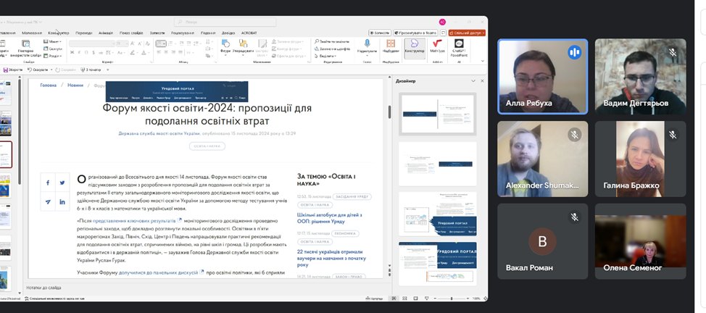Switch to Reading view in status bar
This screenshot has height=313, width=706.
coord(415,298)
